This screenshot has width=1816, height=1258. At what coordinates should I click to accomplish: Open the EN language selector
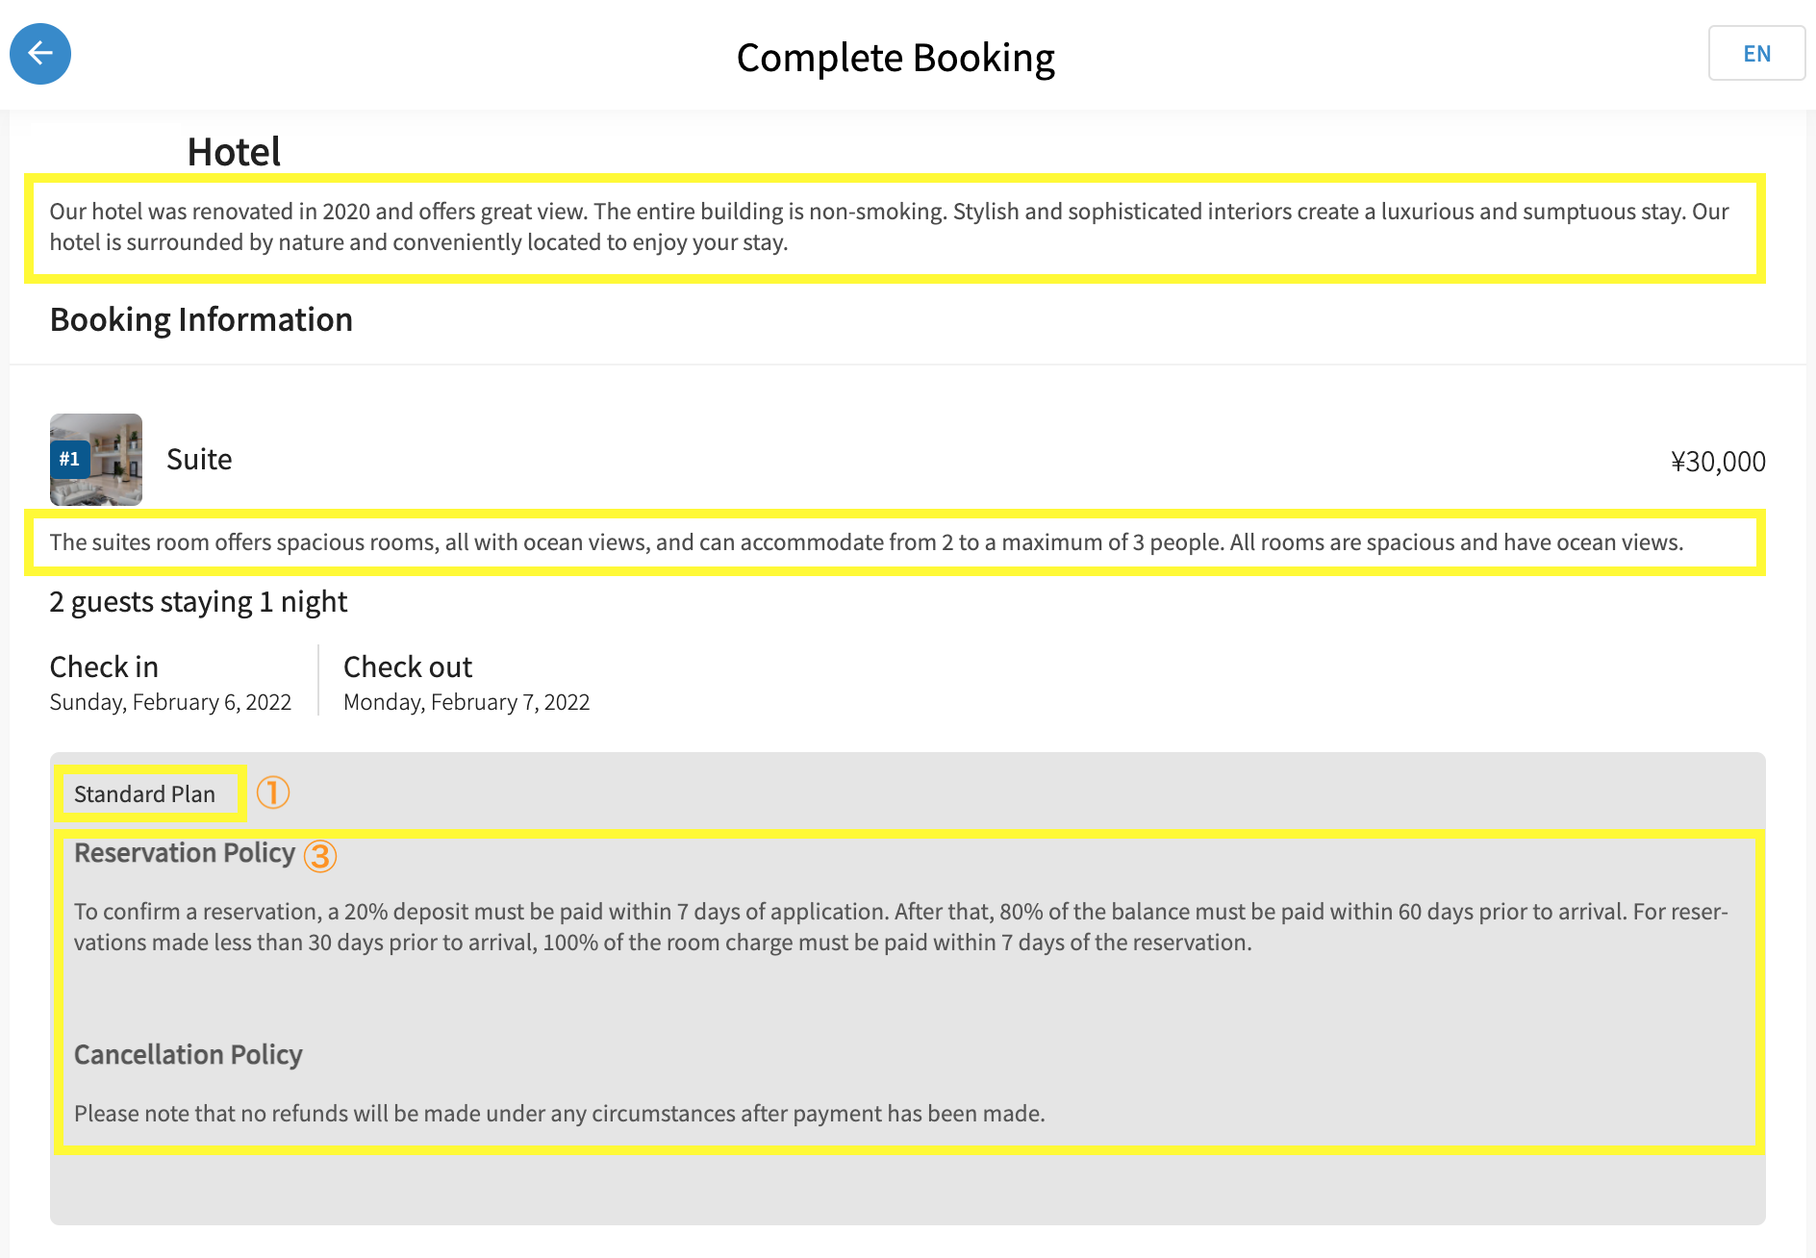1755,54
